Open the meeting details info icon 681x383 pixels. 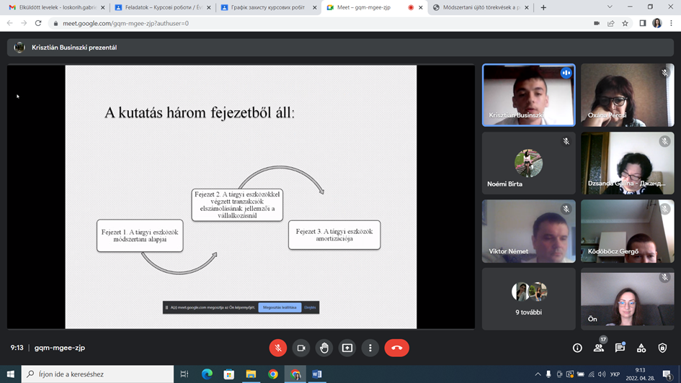pos(577,348)
